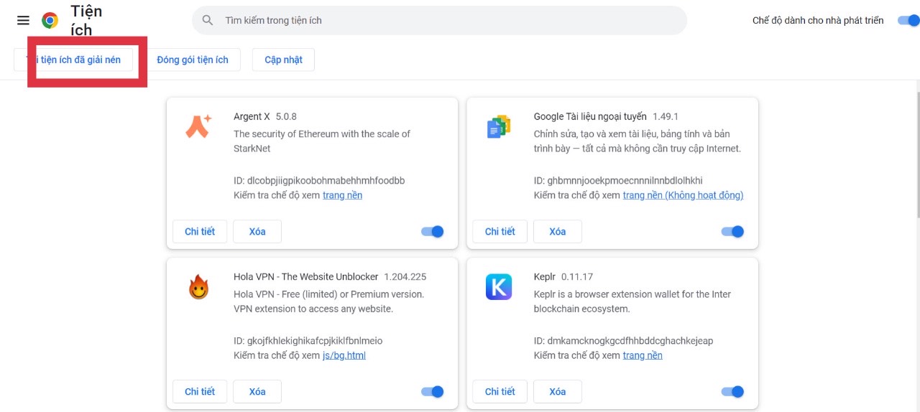Click Google Tài liệu ID ghbmnnjooekpmoecnnnilnnbdlolhkhi

tap(618, 181)
